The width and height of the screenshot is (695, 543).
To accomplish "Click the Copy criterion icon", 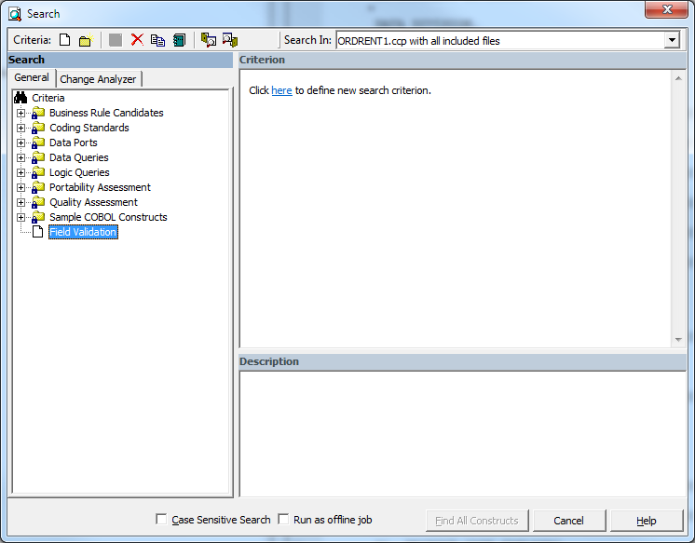I will point(157,40).
